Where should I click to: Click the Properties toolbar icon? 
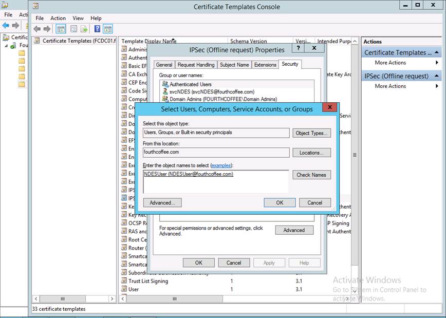73,29
